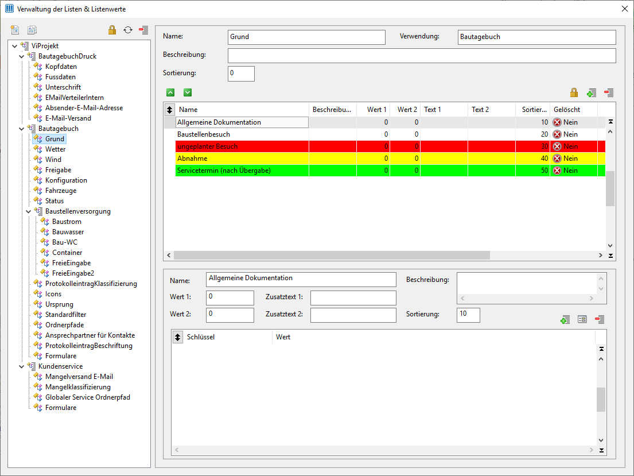Image resolution: width=634 pixels, height=476 pixels.
Task: Click detail Name field with Allgemeine Dokumentation
Action: click(301, 279)
